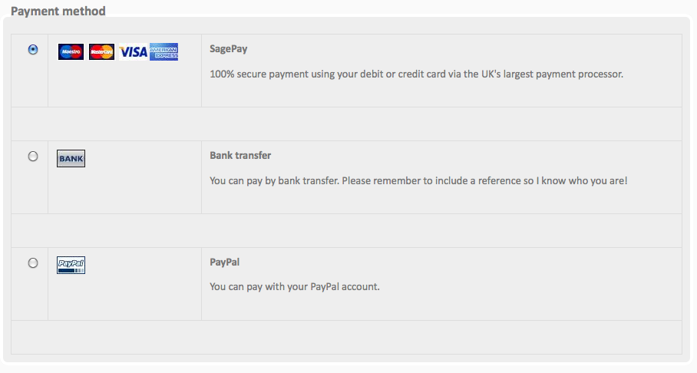Select the SagePay radio button

(x=33, y=49)
